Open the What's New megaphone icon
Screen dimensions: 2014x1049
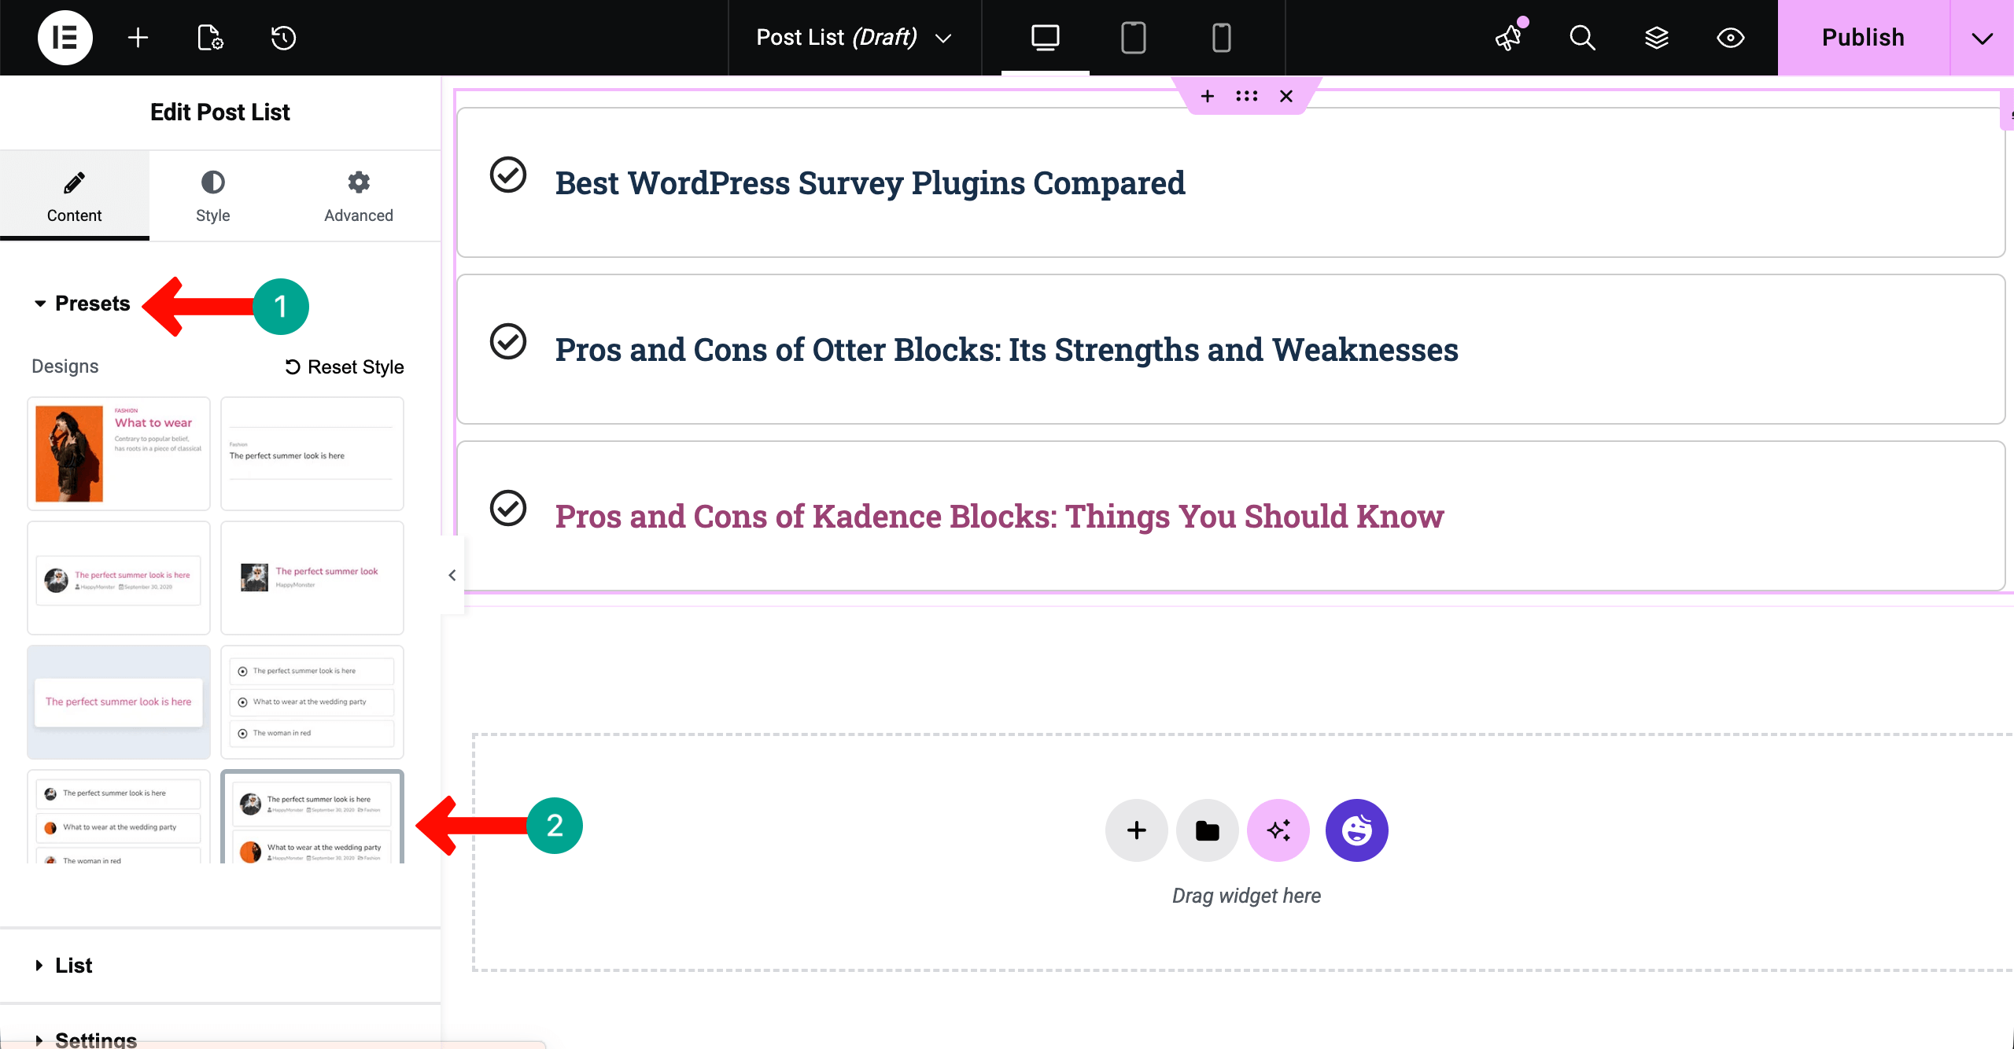pyautogui.click(x=1510, y=36)
